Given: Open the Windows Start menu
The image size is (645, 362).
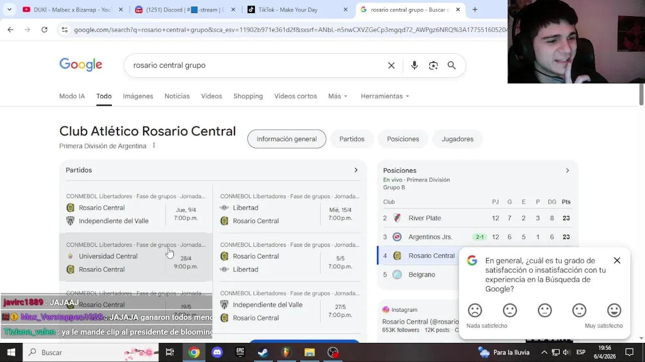Looking at the screenshot, I should coord(11,352).
